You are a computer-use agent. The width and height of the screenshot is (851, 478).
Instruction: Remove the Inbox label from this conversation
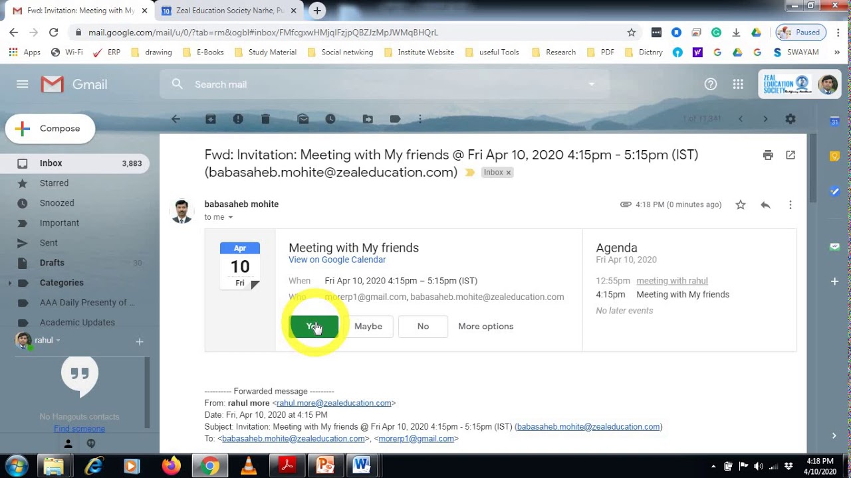(509, 173)
